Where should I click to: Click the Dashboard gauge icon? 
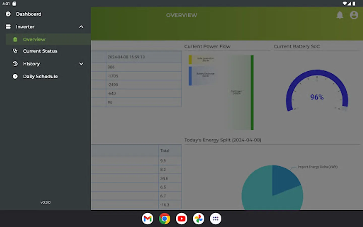tap(8, 14)
